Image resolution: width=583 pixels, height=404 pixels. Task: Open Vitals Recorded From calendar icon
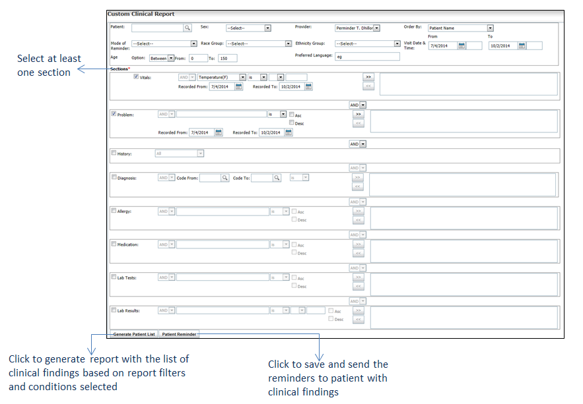[x=239, y=86]
